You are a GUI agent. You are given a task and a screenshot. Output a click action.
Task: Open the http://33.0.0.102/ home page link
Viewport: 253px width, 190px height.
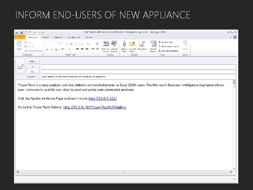(x=103, y=99)
